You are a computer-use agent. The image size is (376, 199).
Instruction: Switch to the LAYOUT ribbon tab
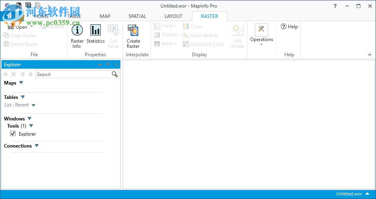173,16
